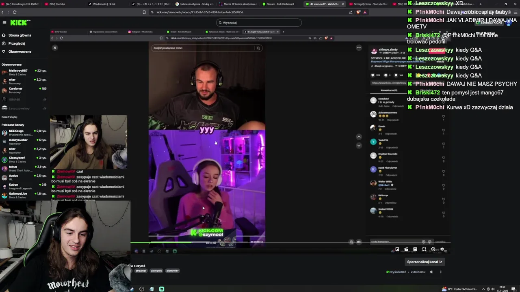520x292 pixels.
Task: Switch to Szczegóły filmu YouTube Studio tab
Action: point(368,4)
